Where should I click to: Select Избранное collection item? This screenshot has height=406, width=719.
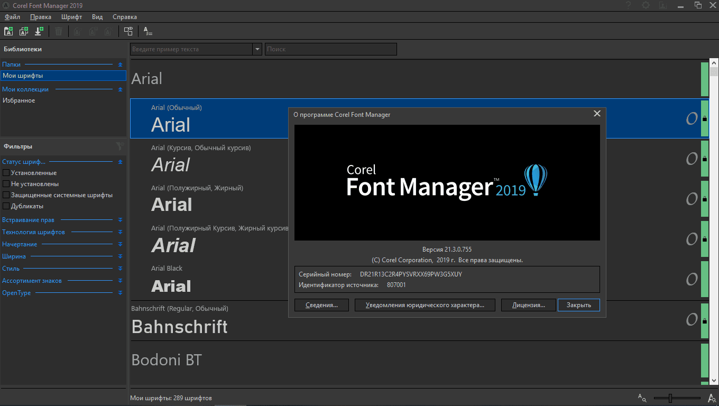coord(63,100)
